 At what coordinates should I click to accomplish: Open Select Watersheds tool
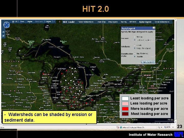click(86, 22)
